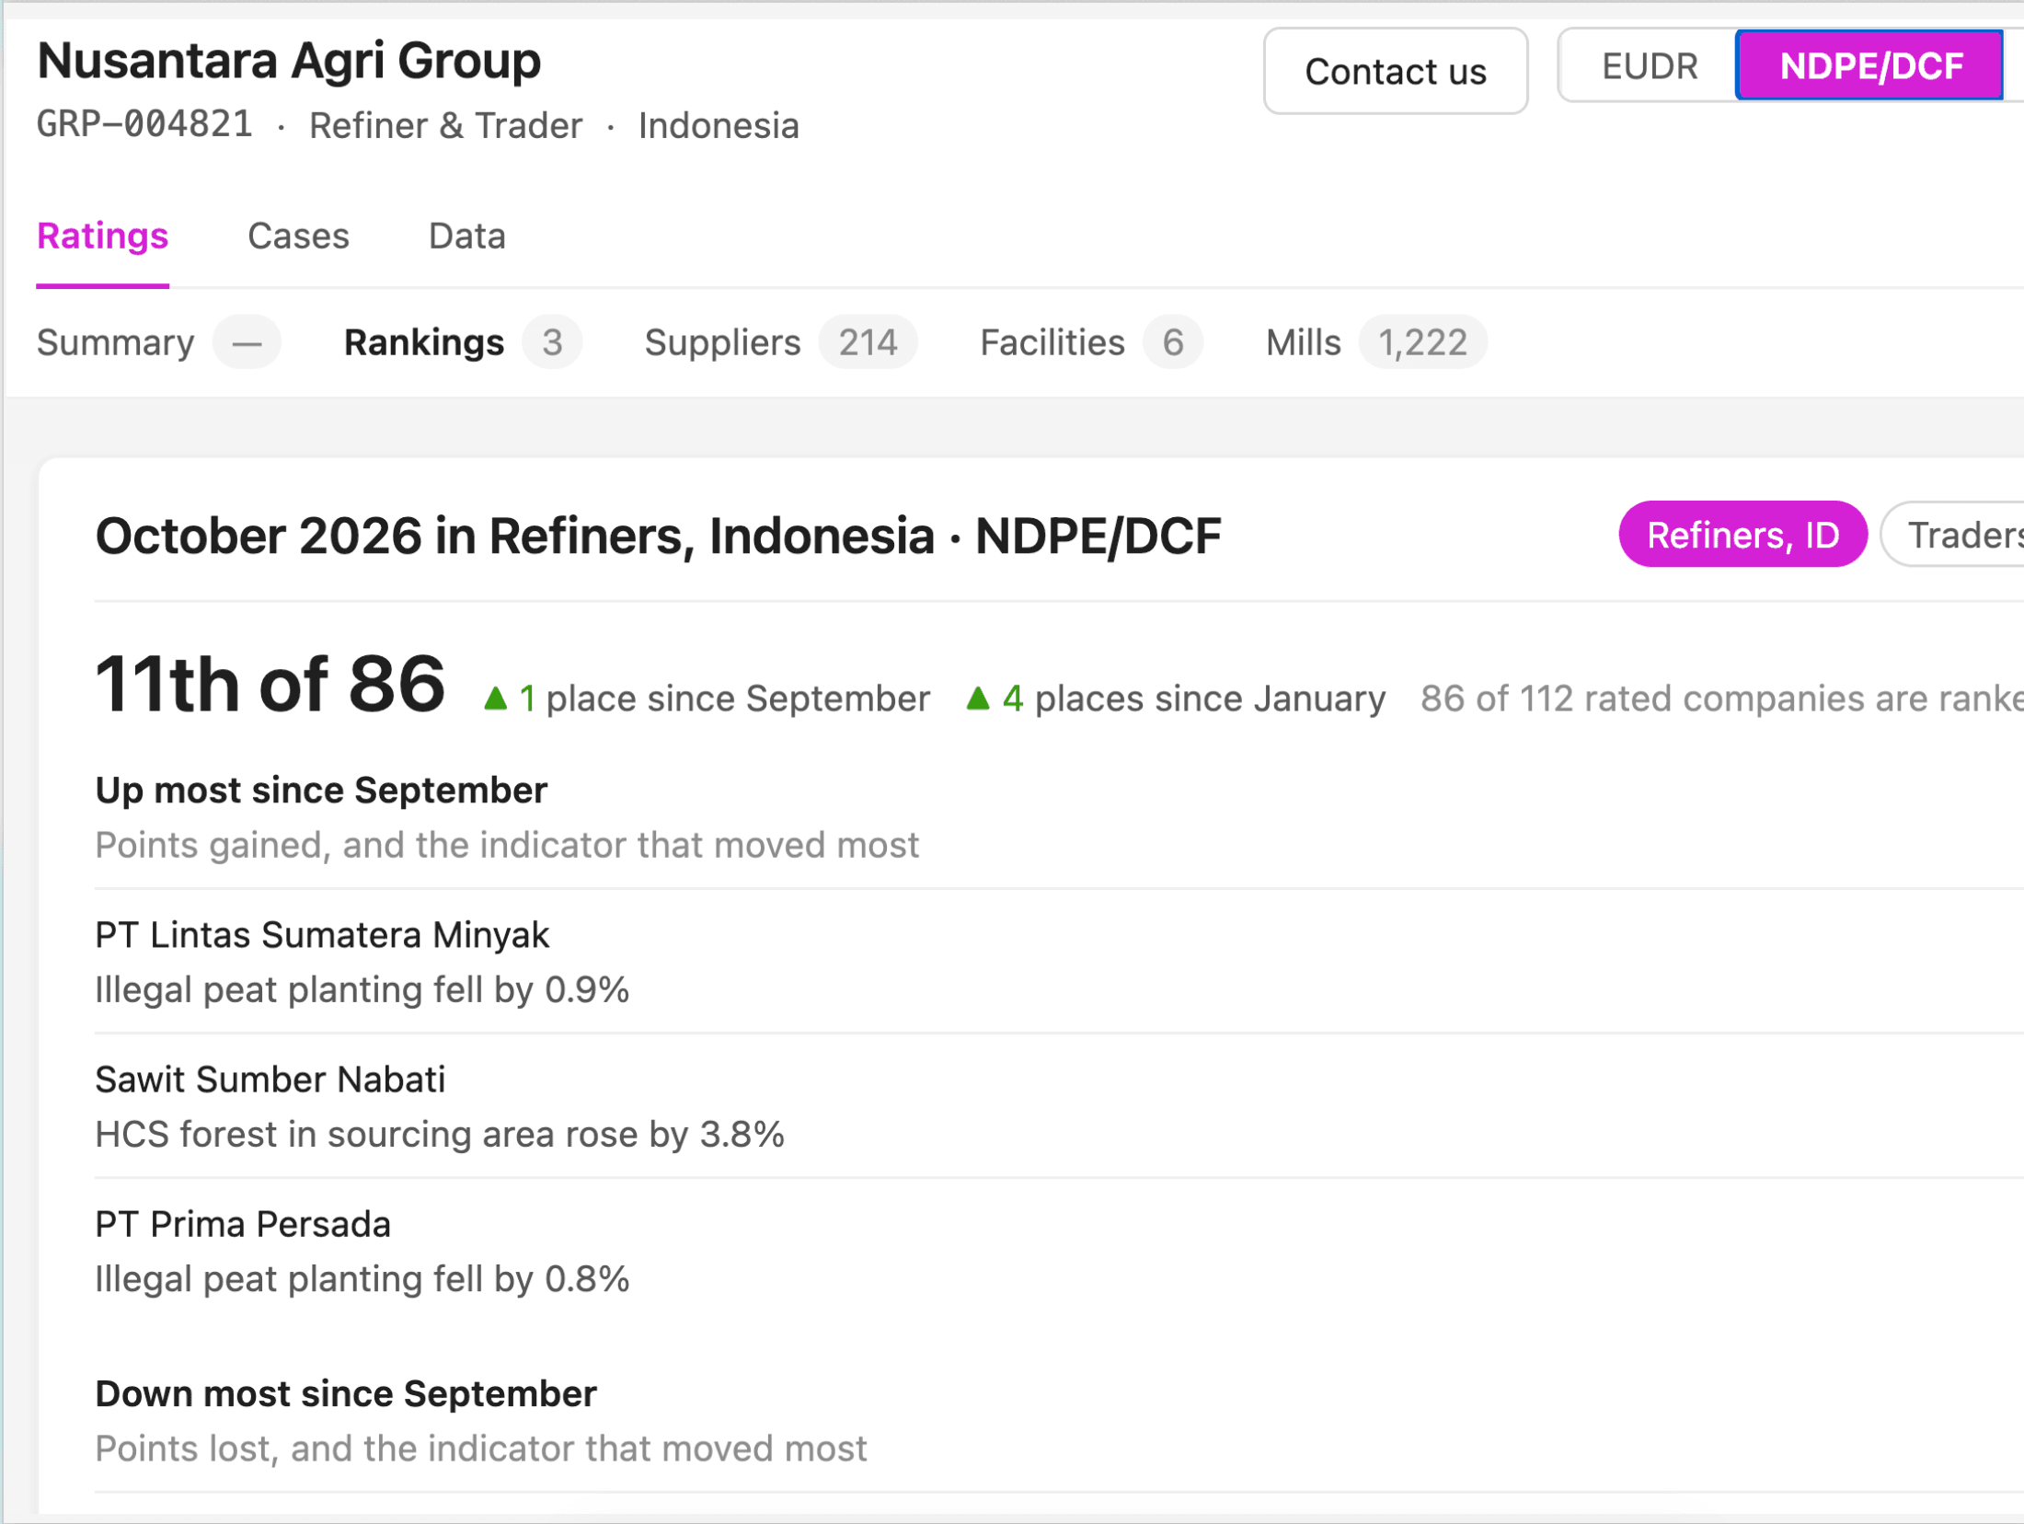
Task: Click the 'Down most since September' heading
Action: click(346, 1394)
